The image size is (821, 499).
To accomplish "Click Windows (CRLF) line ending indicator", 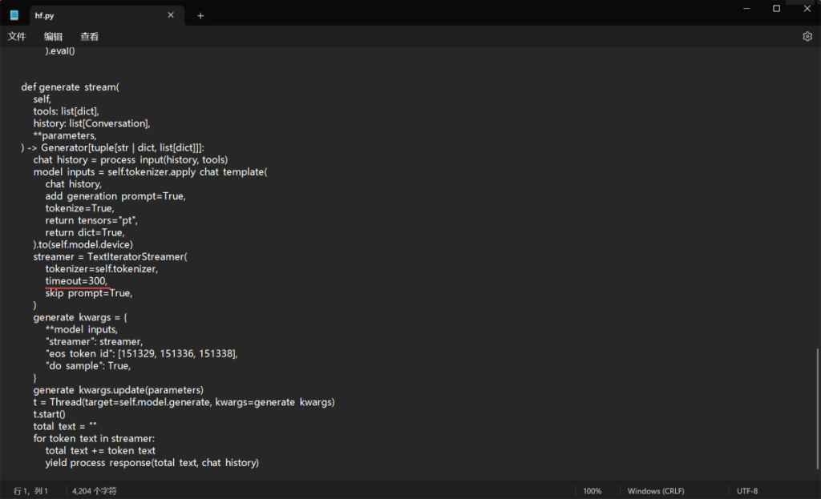I will coord(655,491).
